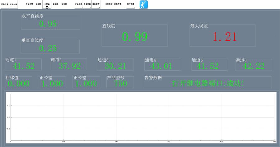Click the 设备校零 toolbar button
Image resolution: width=280 pixels, height=147 pixels.
5,4
